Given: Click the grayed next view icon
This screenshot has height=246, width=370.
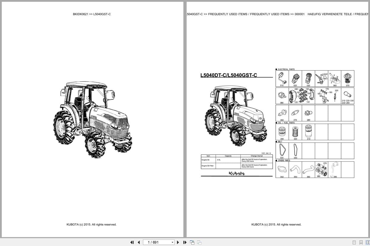Looking at the screenshot, I should (199, 242).
